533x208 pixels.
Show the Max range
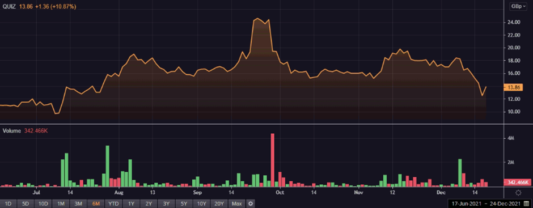(x=237, y=204)
